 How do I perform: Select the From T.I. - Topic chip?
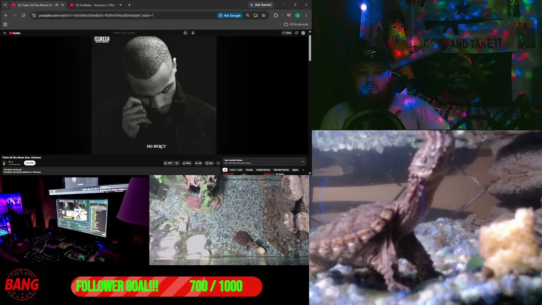coord(236,170)
